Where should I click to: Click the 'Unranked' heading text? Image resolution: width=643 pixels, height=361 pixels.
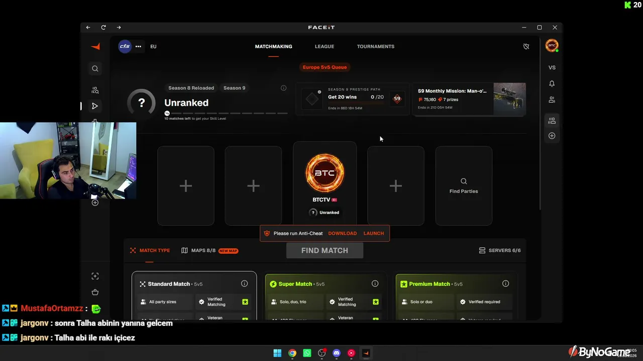pyautogui.click(x=186, y=103)
